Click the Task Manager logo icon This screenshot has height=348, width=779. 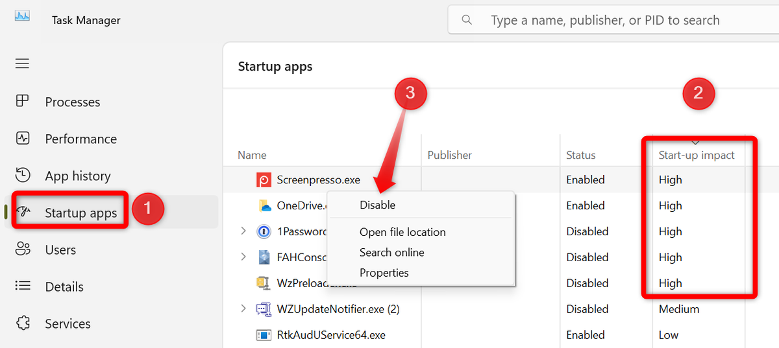click(22, 16)
